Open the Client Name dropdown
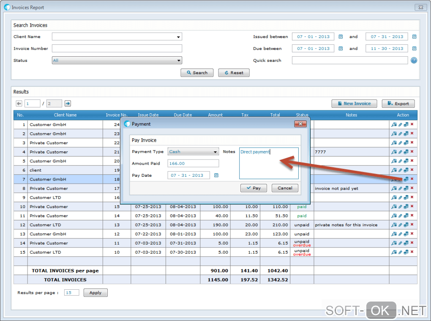The height and width of the screenshot is (321, 431). 117,37
